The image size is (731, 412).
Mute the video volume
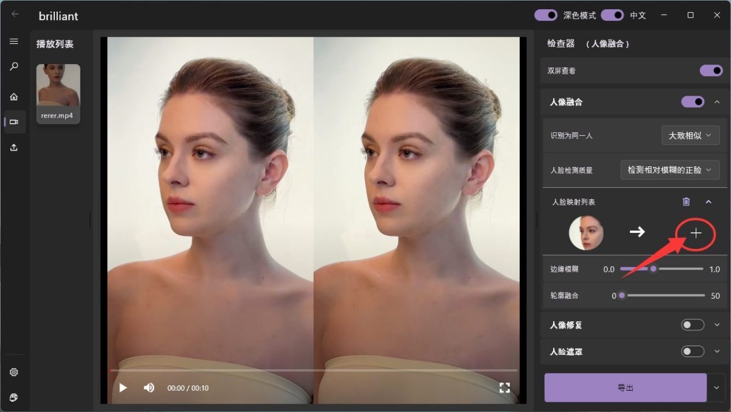pyautogui.click(x=149, y=388)
